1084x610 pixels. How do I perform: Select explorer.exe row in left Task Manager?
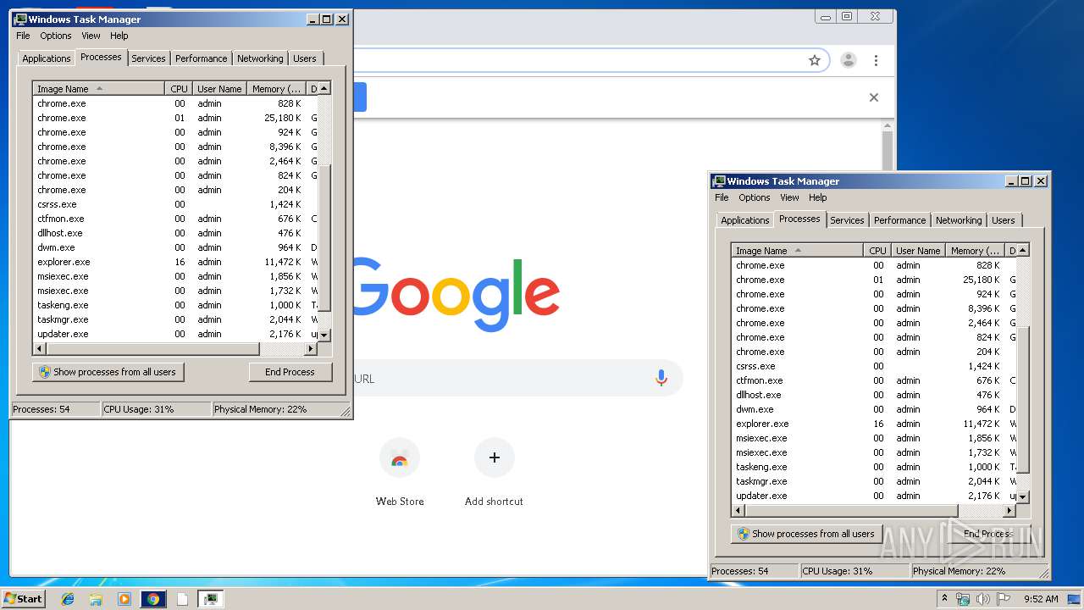[176, 262]
